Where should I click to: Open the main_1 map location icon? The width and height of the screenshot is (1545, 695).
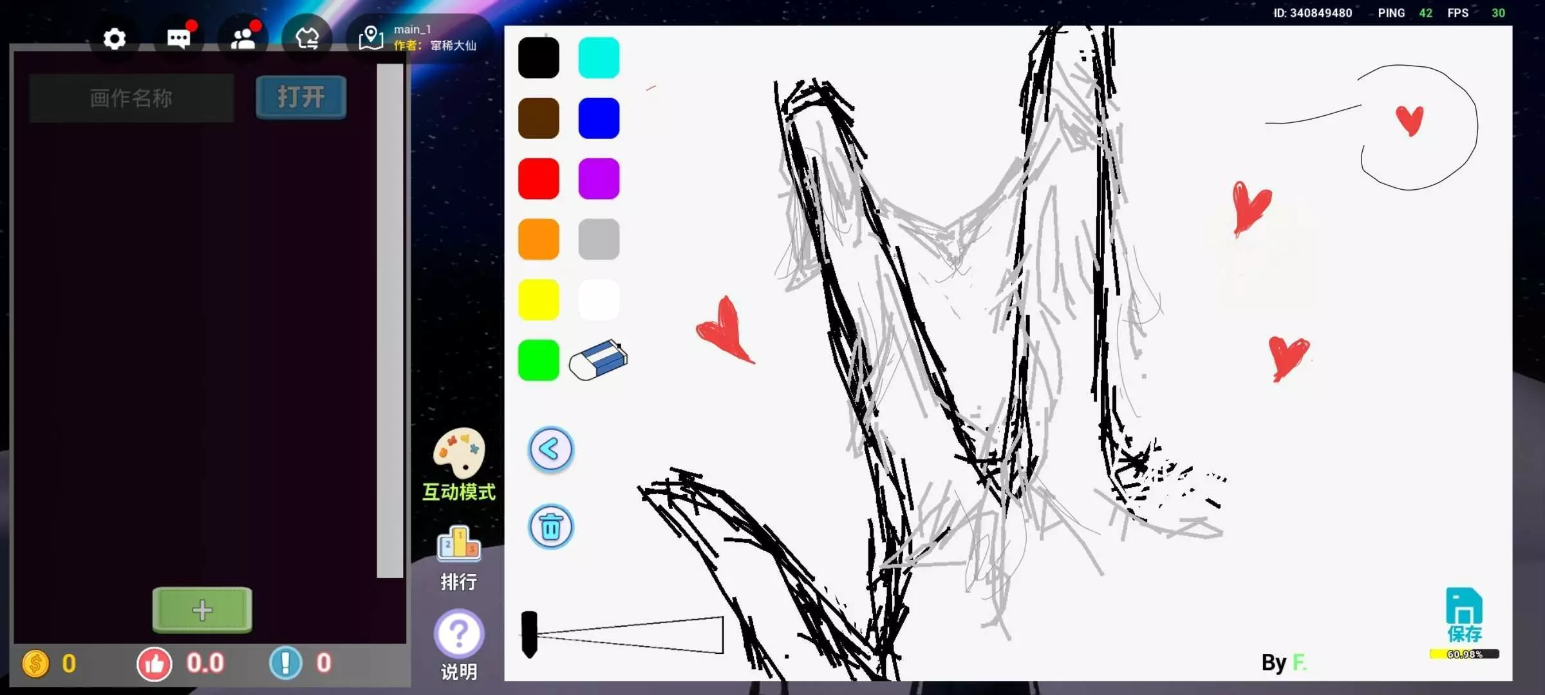tap(371, 38)
